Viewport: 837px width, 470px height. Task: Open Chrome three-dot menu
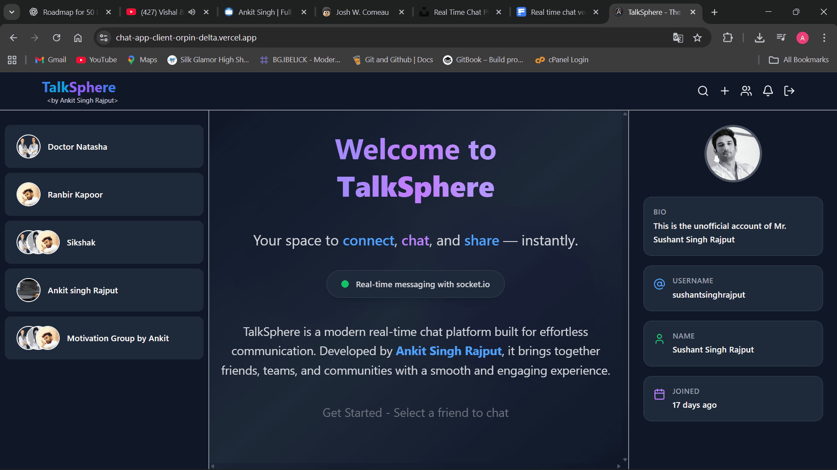pyautogui.click(x=824, y=38)
